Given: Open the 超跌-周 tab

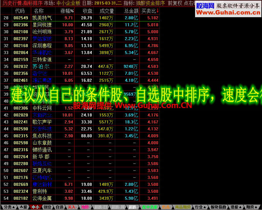Looking at the screenshot, I should pos(118,207).
